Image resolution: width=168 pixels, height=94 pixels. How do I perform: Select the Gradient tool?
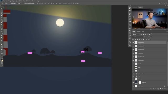(2, 33)
